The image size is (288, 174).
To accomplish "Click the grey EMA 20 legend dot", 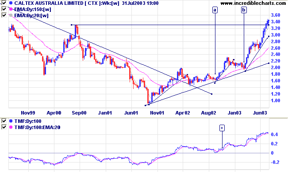I will (x=11, y=15).
